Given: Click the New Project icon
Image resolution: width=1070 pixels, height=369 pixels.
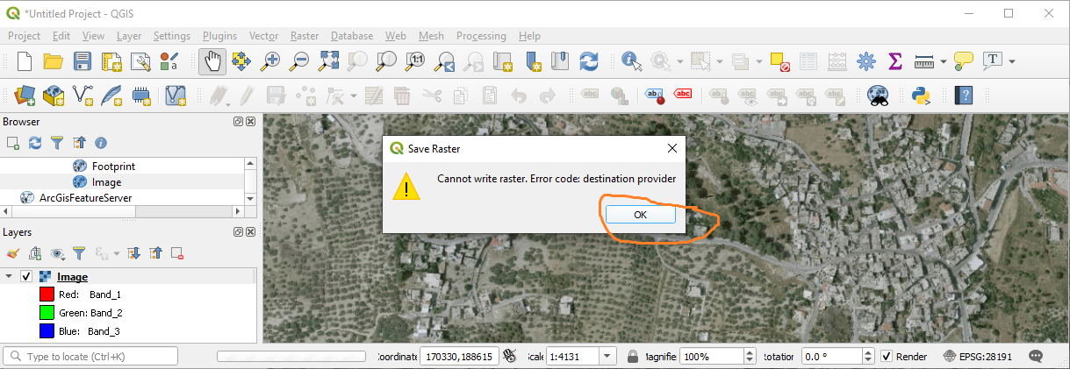Looking at the screenshot, I should 25,61.
